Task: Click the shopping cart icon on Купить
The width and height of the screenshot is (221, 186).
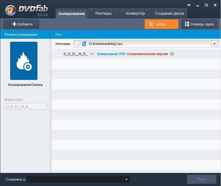Action: [x=151, y=24]
